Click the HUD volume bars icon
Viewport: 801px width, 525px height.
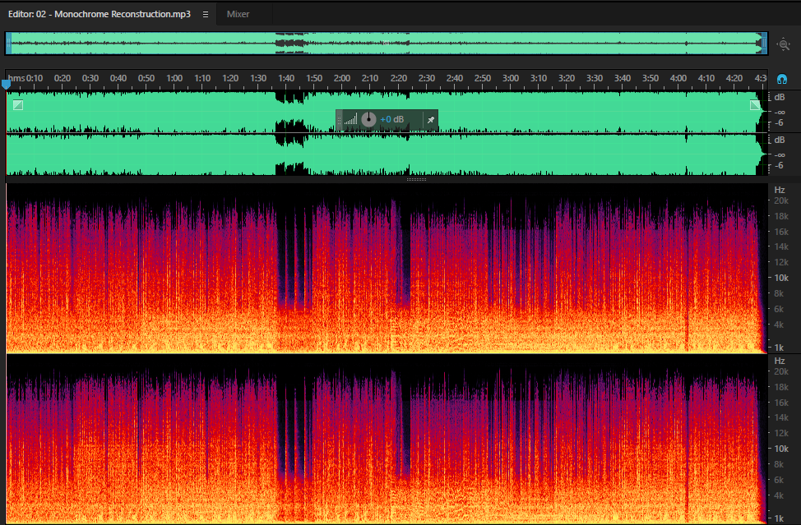[350, 120]
